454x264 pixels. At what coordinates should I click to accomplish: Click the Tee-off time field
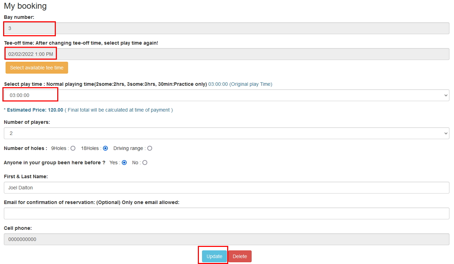coord(226,54)
